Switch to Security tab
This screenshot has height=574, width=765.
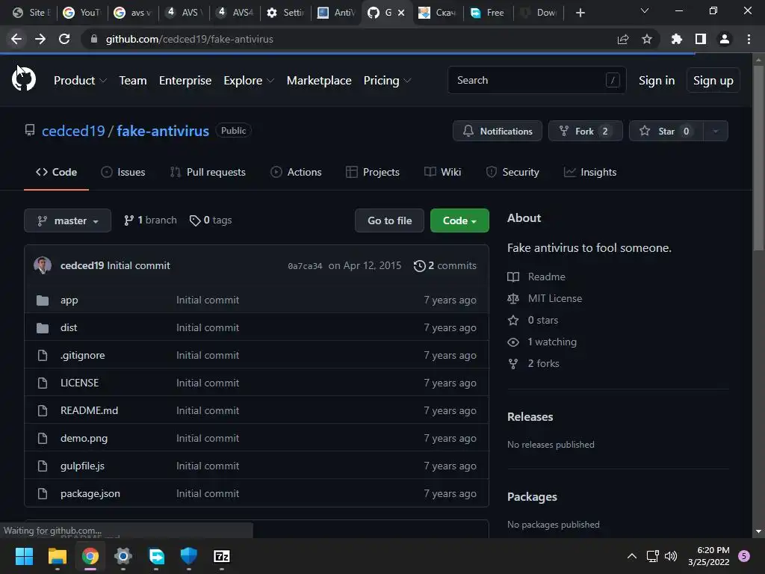pos(512,173)
